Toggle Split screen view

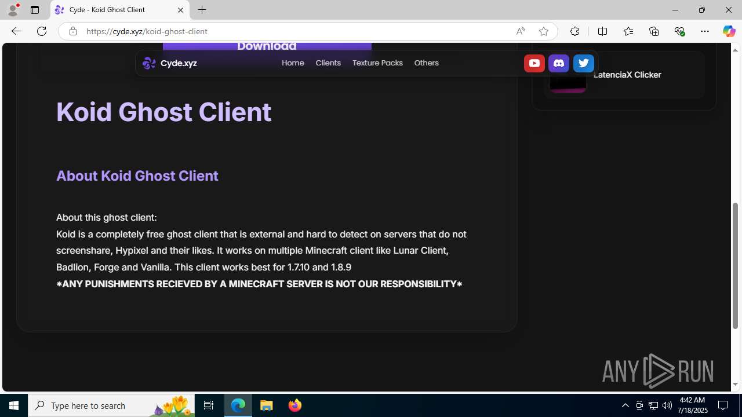point(602,31)
